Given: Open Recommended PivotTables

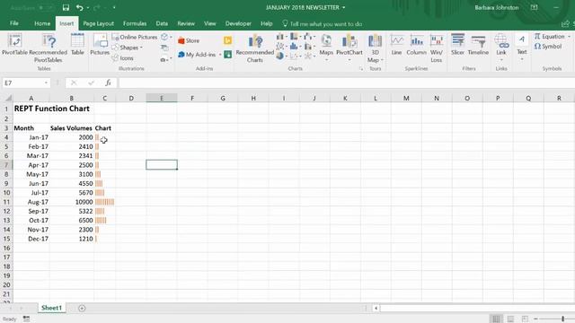Looking at the screenshot, I should 48,48.
